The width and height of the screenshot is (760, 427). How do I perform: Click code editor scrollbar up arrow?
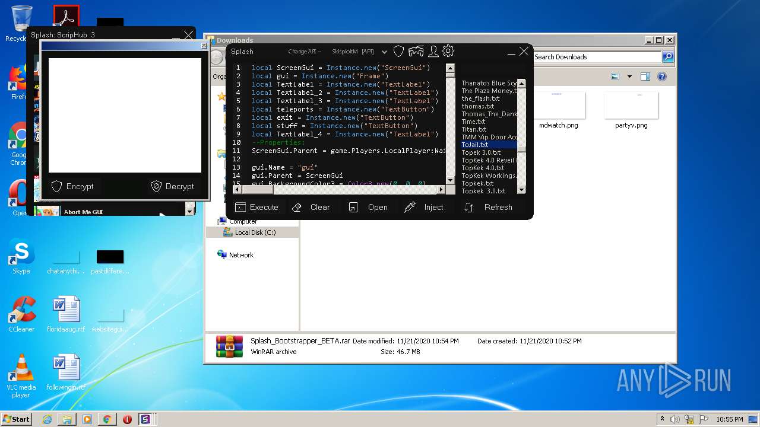point(450,68)
